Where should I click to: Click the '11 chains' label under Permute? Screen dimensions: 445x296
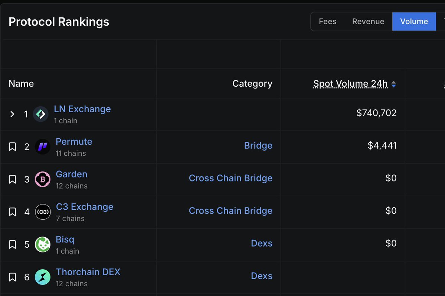click(x=71, y=153)
